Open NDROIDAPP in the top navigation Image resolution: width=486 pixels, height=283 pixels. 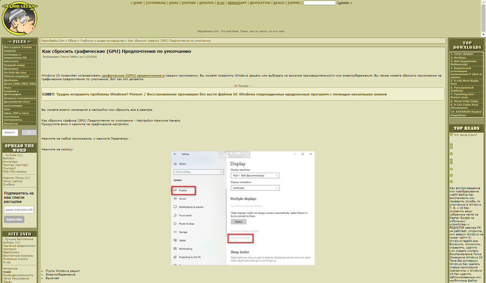tap(237, 3)
